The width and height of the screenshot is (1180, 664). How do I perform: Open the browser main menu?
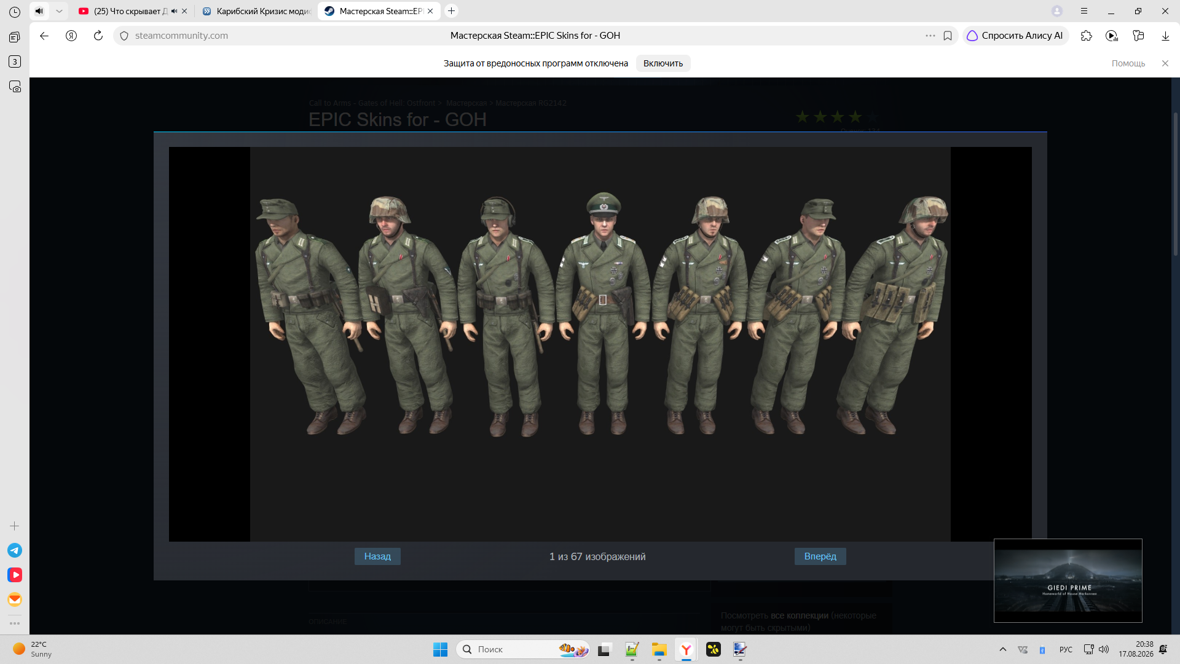pyautogui.click(x=1084, y=11)
